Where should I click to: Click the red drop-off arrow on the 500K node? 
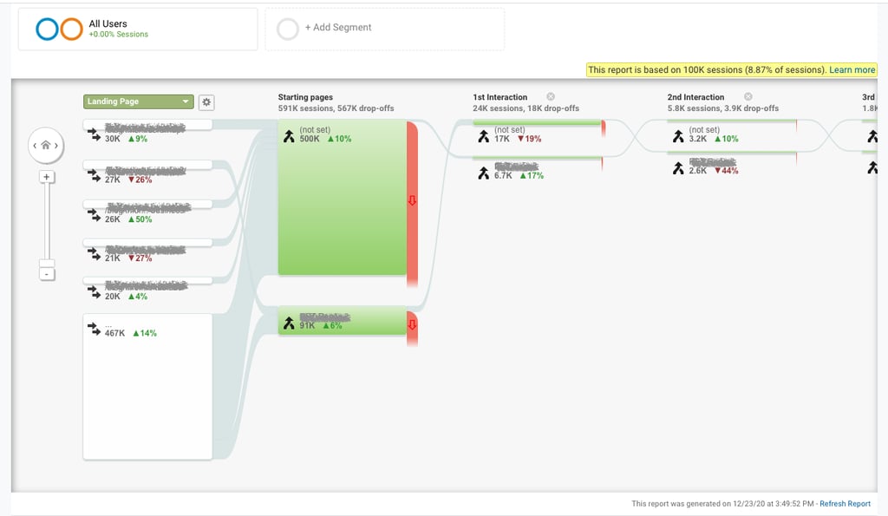410,199
